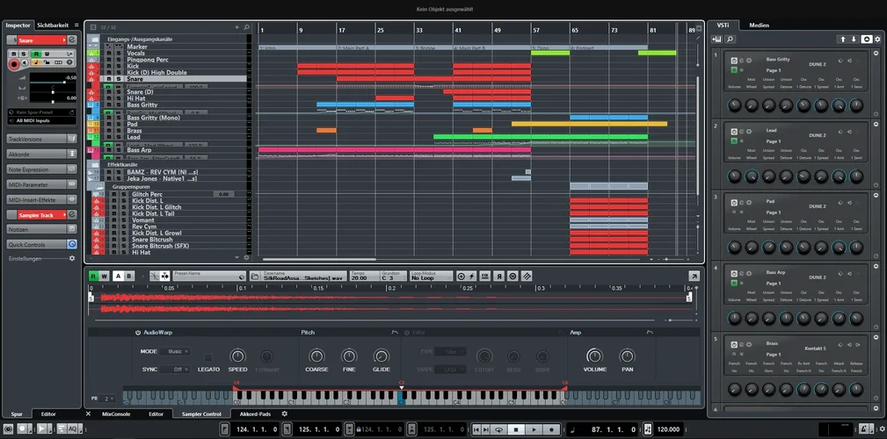Click the search icon in the VSTi rack

[730, 40]
